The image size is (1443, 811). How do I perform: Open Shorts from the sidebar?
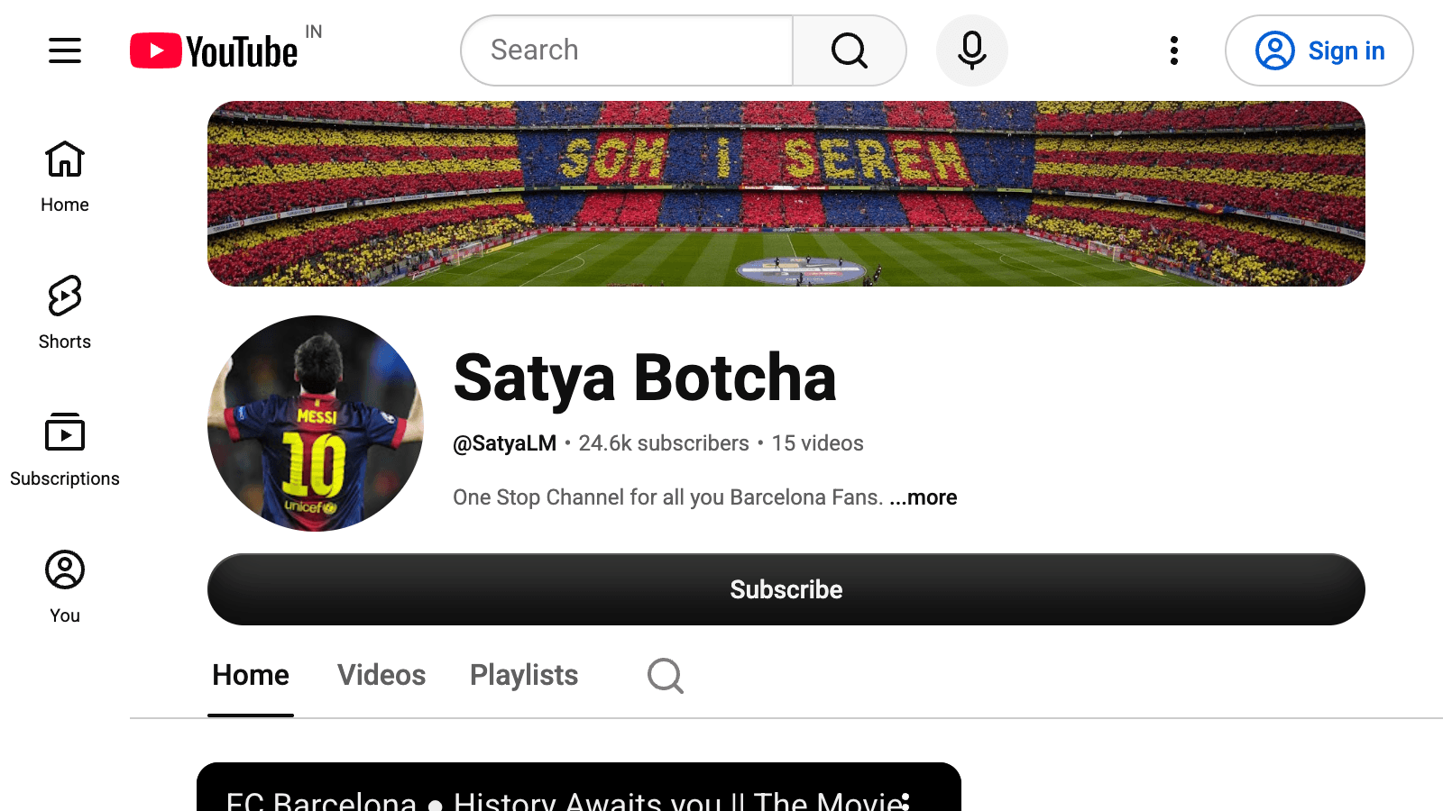click(x=65, y=314)
